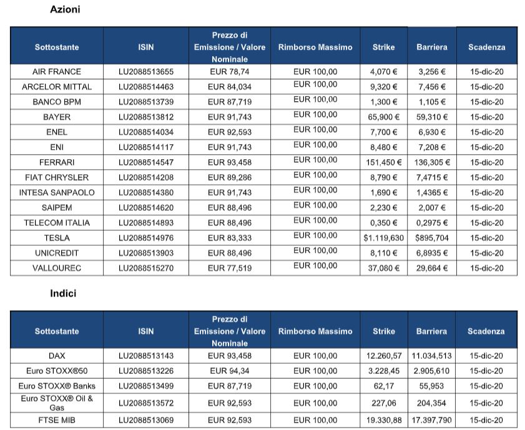Click ISIN LU2088513572

pos(146,403)
